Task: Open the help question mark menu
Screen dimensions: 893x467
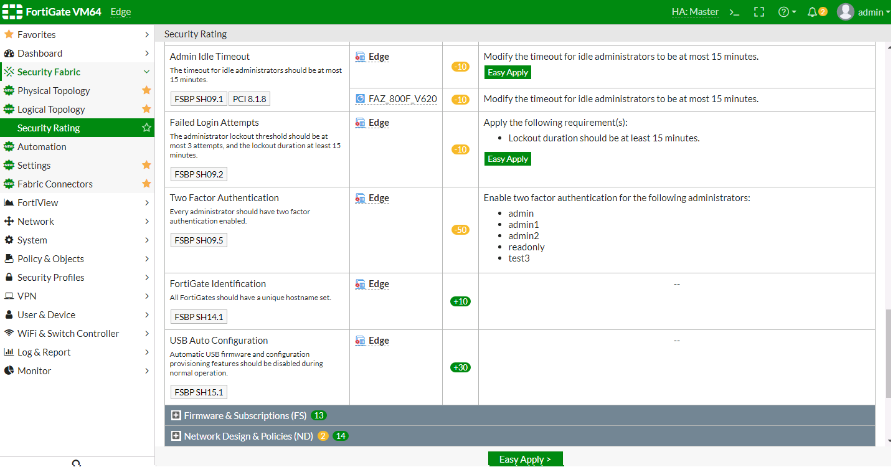Action: [787, 12]
